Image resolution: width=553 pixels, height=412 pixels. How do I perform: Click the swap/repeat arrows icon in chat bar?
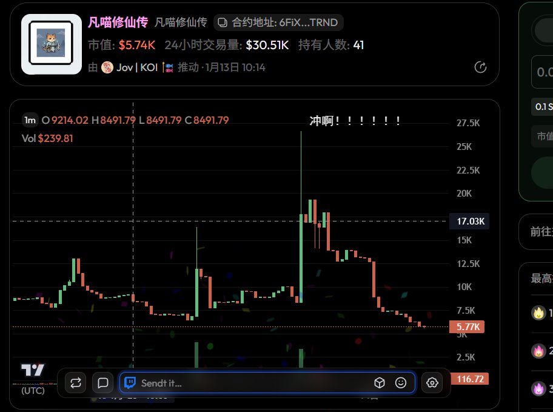coord(75,383)
